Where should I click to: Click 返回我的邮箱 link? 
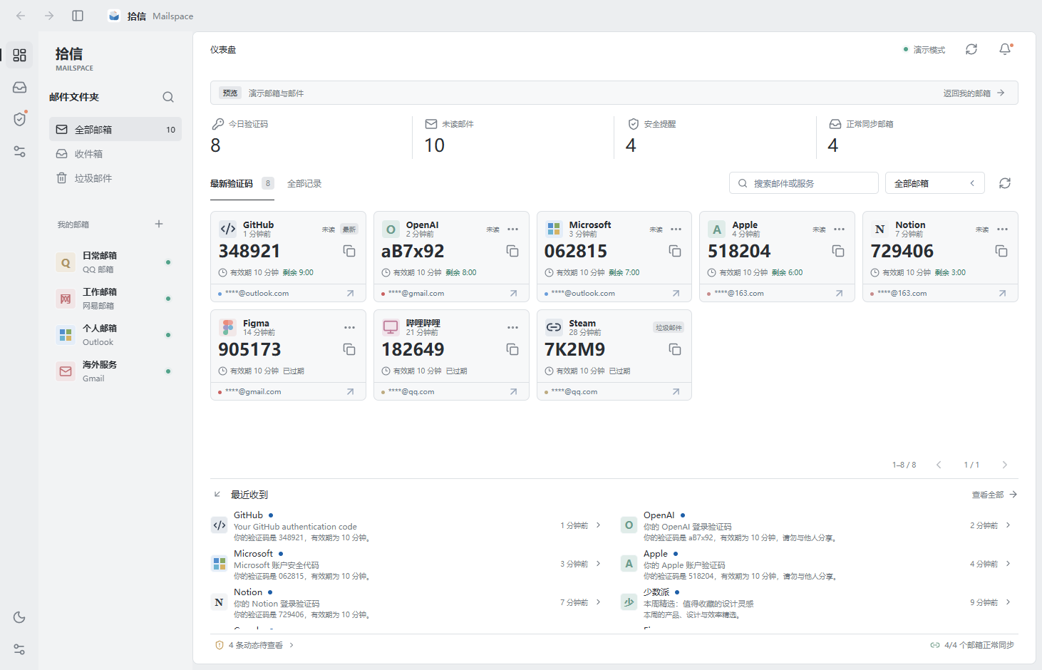point(974,93)
